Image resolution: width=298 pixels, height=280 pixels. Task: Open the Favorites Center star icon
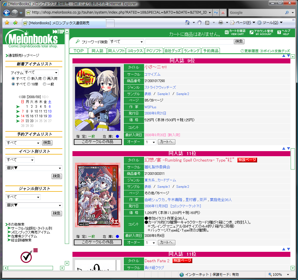pyautogui.click(x=7, y=23)
